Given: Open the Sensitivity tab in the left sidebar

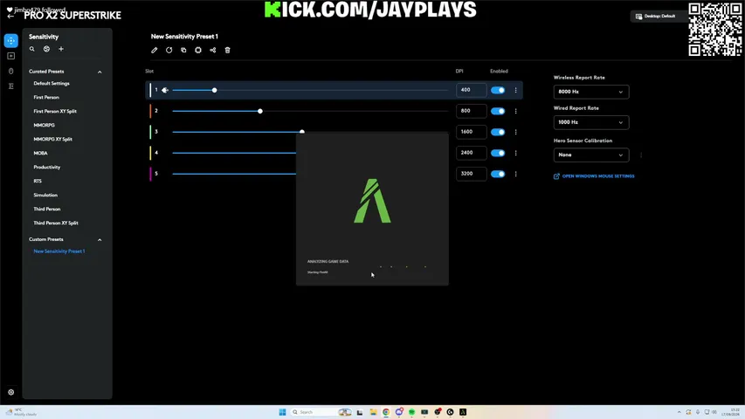Looking at the screenshot, I should tap(11, 41).
